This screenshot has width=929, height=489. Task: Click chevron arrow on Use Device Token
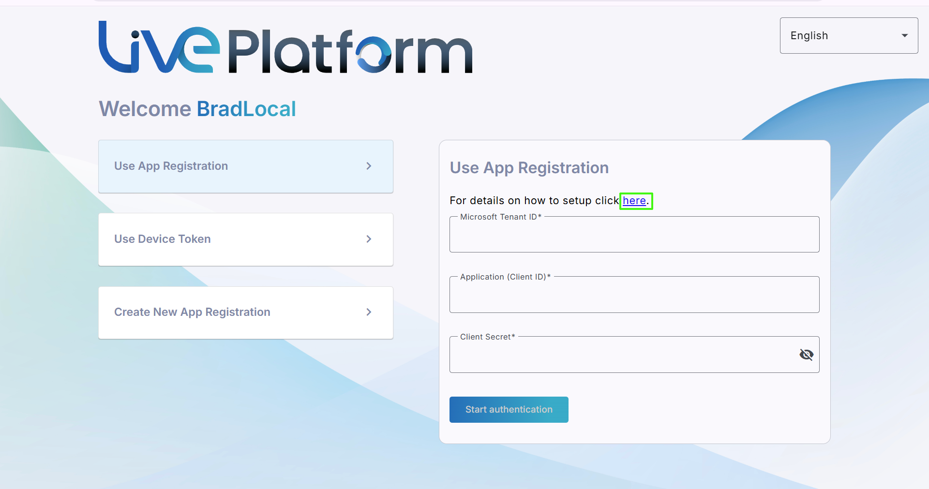[369, 239]
